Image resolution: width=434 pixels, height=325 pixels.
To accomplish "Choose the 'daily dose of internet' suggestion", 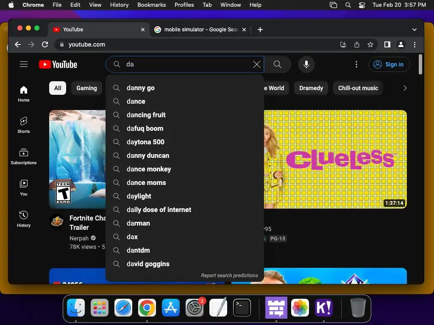I will [185, 210].
